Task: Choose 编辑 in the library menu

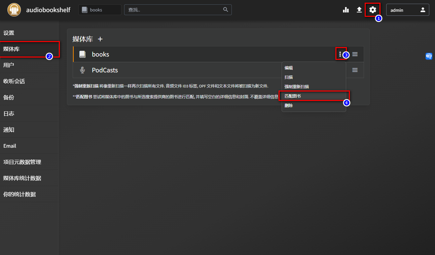Action: pyautogui.click(x=289, y=68)
